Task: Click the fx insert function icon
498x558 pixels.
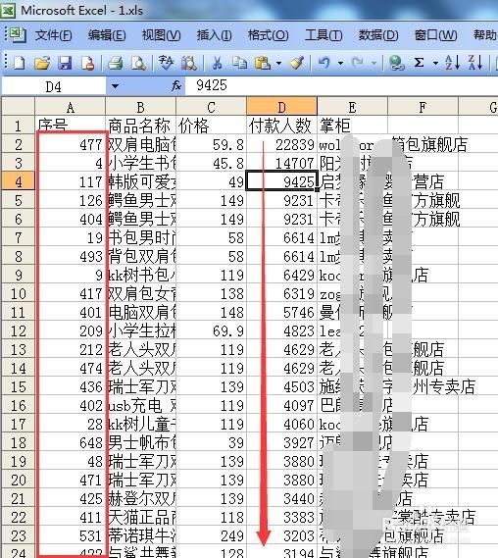Action: [176, 85]
